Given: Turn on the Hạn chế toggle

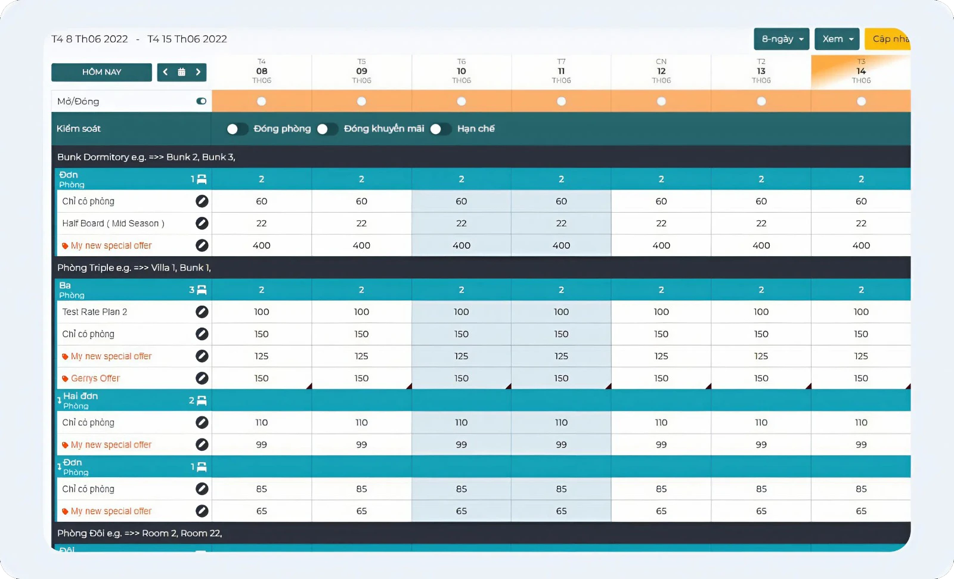Looking at the screenshot, I should (440, 129).
